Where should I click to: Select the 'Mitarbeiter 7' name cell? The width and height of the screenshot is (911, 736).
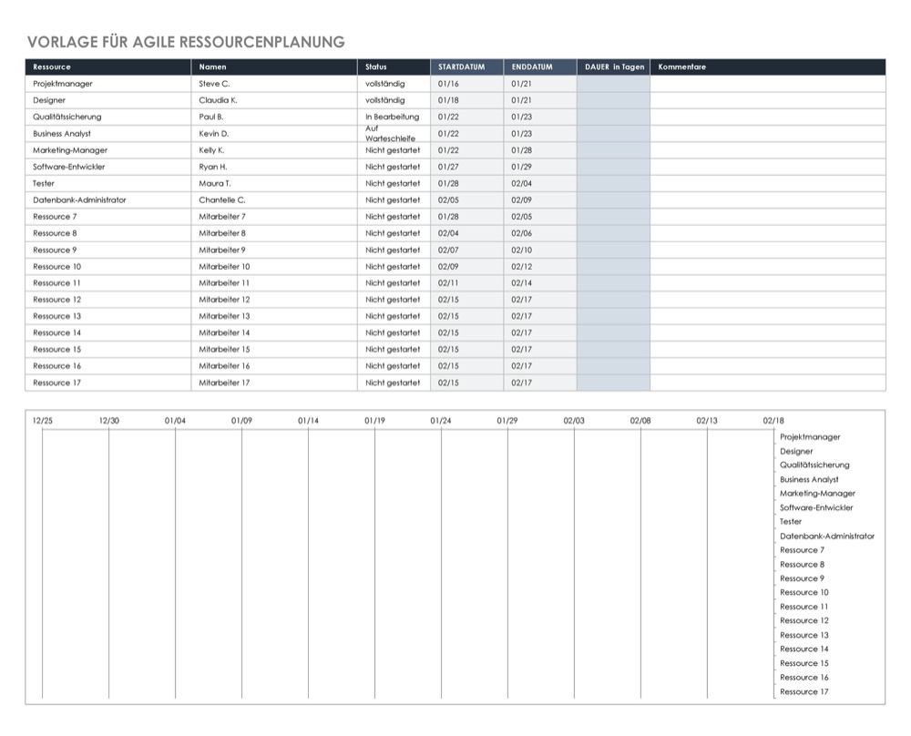[274, 217]
